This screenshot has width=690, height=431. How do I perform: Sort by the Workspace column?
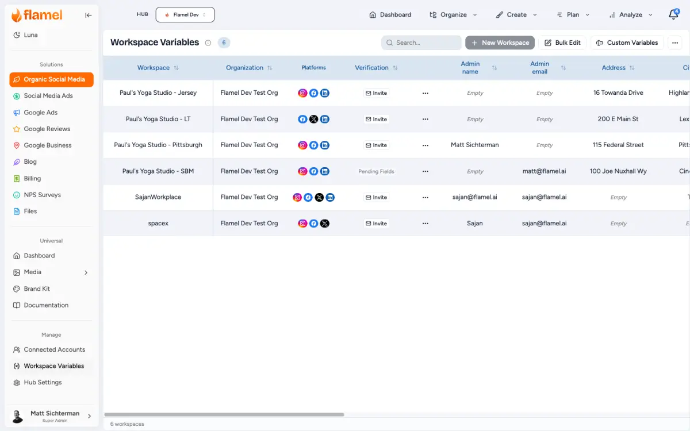click(x=176, y=68)
